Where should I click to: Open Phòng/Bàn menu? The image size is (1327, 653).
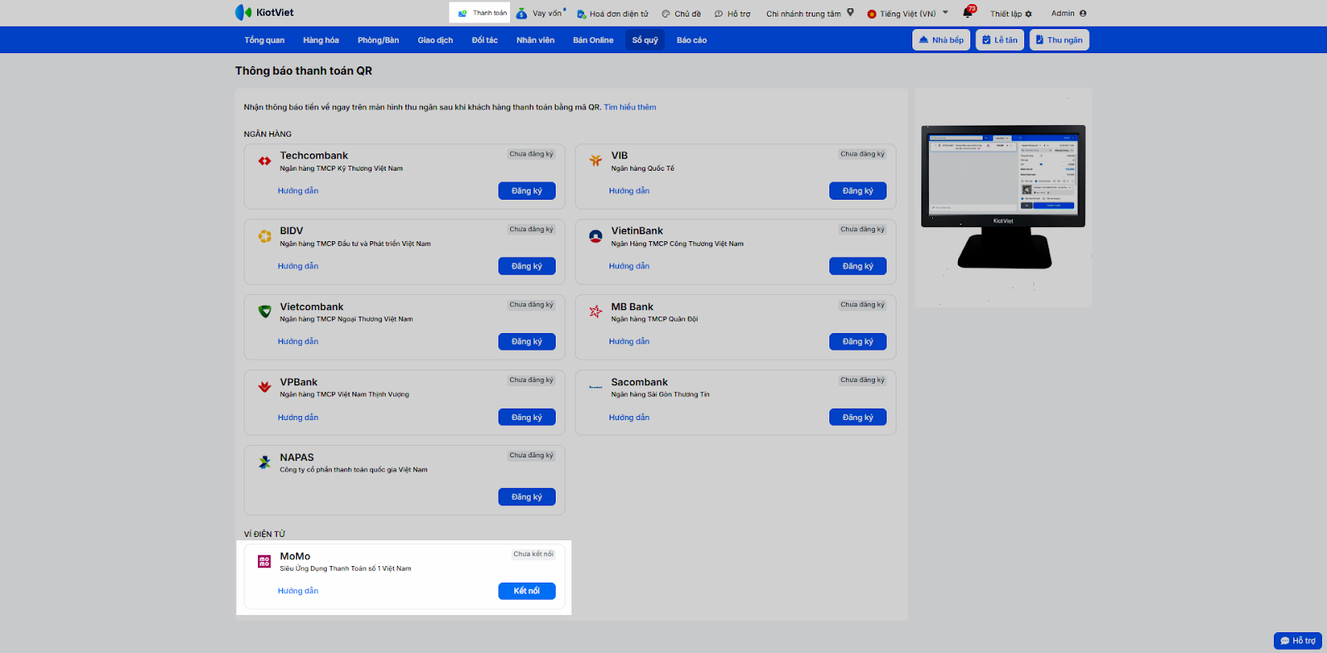tap(378, 40)
